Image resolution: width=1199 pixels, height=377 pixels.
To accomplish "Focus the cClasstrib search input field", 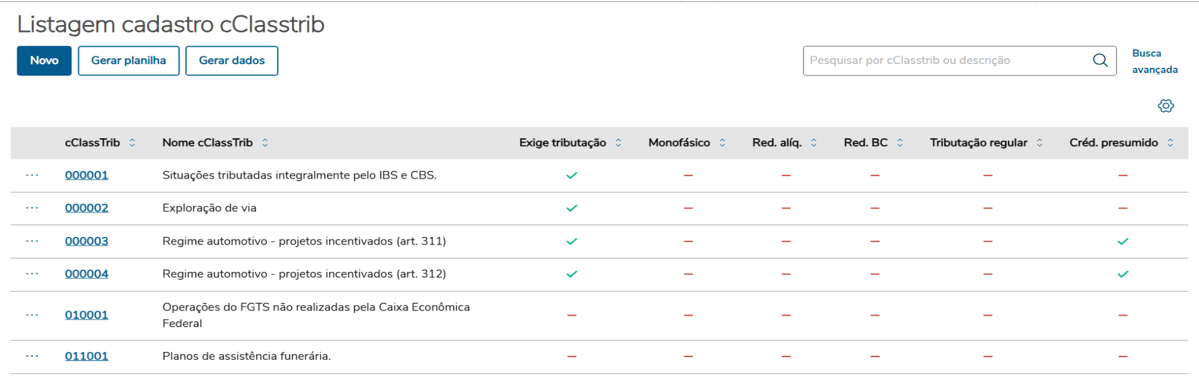I will click(945, 61).
